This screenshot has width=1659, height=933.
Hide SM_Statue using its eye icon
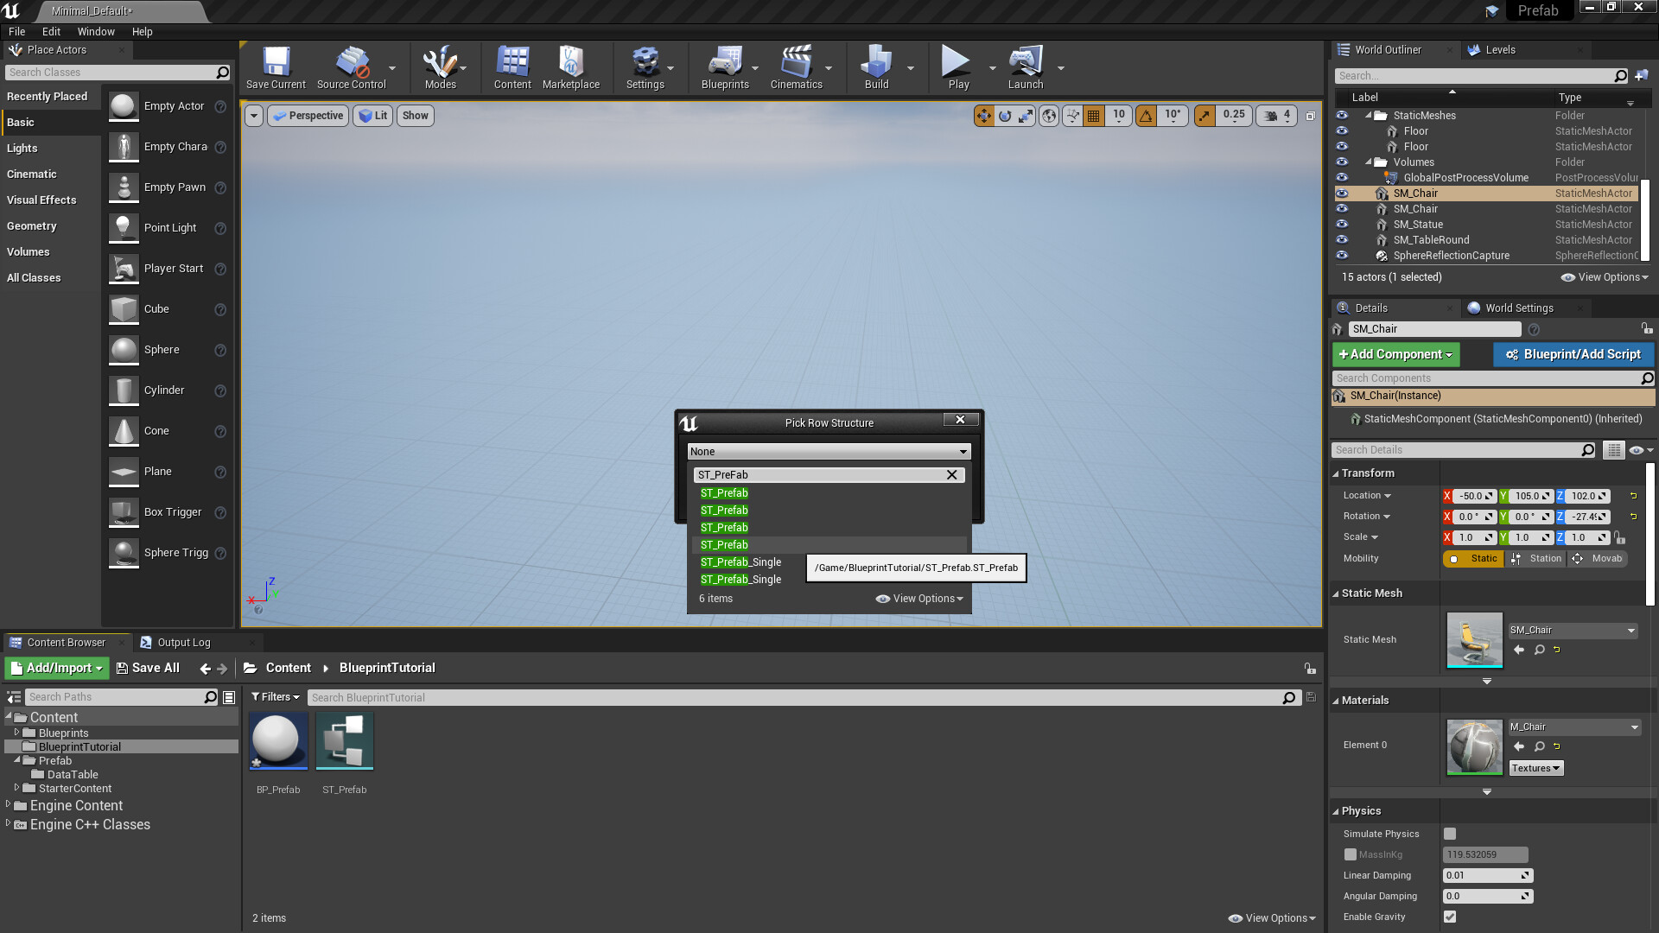tap(1342, 225)
